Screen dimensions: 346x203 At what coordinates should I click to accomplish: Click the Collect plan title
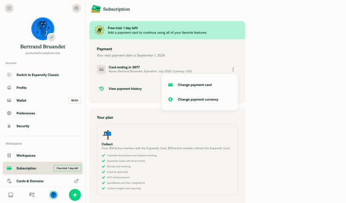tap(107, 144)
